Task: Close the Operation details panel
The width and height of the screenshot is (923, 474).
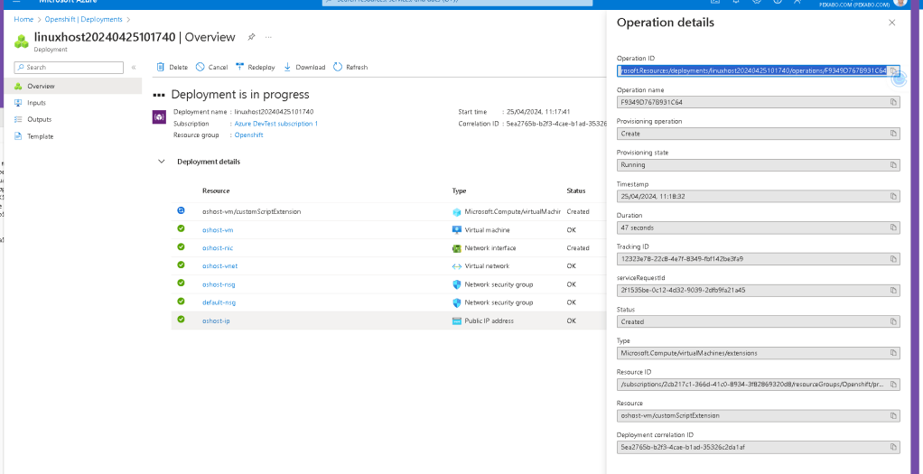Action: 891,23
